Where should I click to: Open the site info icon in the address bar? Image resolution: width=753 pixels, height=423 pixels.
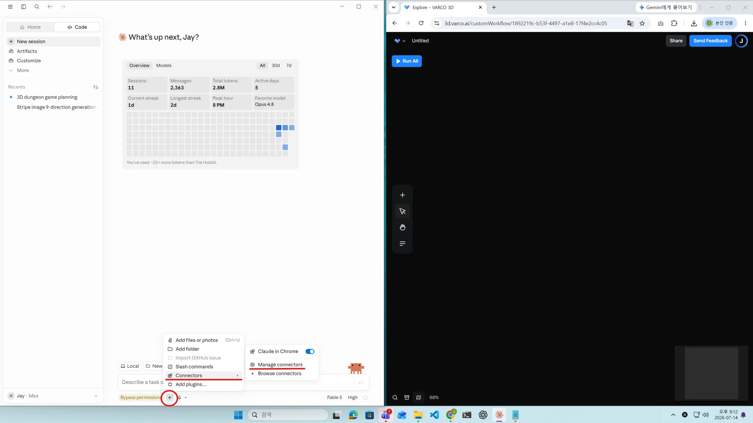pyautogui.click(x=437, y=23)
